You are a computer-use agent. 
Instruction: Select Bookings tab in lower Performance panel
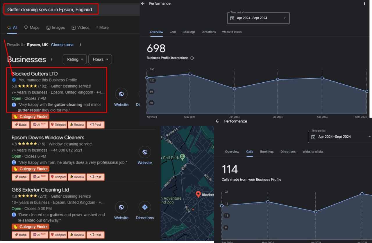(x=267, y=152)
